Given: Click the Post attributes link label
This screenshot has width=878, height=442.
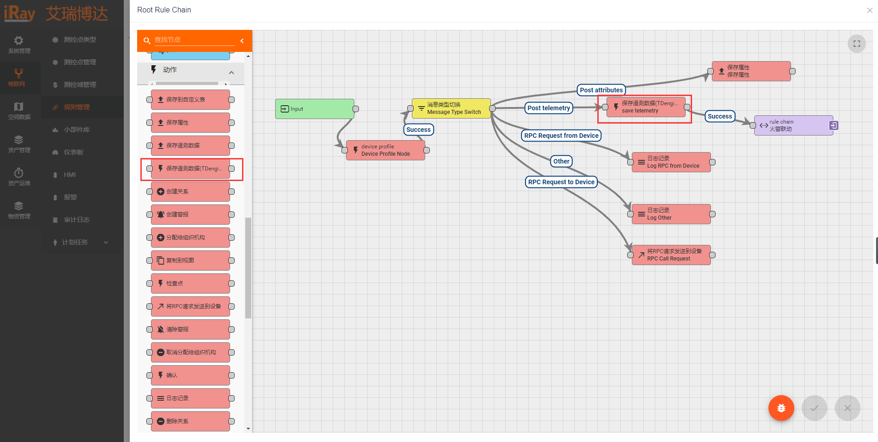Looking at the screenshot, I should pos(601,90).
